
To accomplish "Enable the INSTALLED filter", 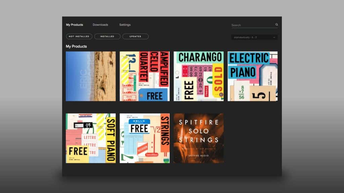I will point(107,37).
